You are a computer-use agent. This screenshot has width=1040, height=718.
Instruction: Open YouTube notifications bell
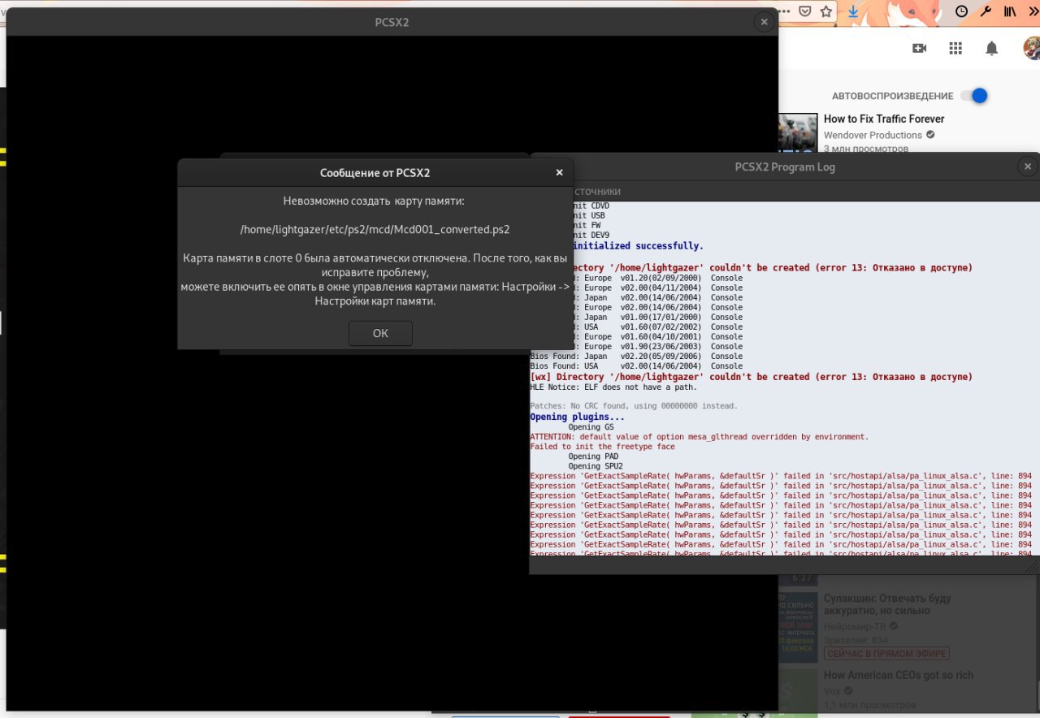click(991, 49)
